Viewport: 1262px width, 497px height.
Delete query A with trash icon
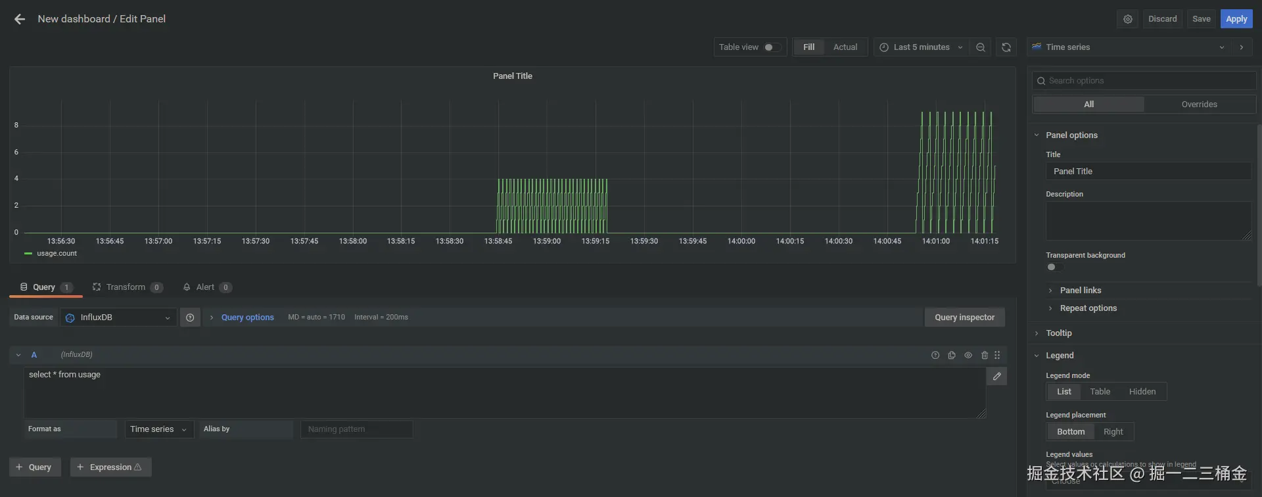(x=985, y=356)
